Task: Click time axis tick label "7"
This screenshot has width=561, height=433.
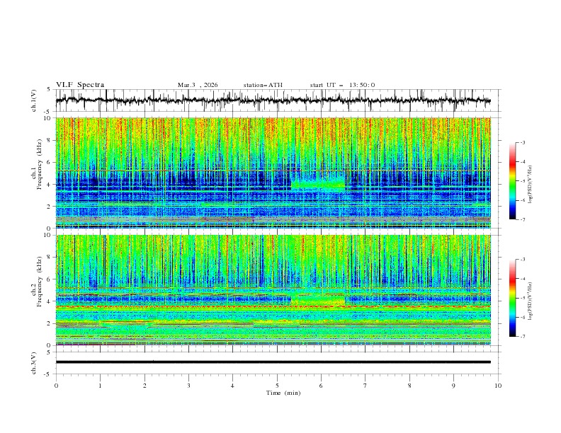Action: (x=365, y=386)
